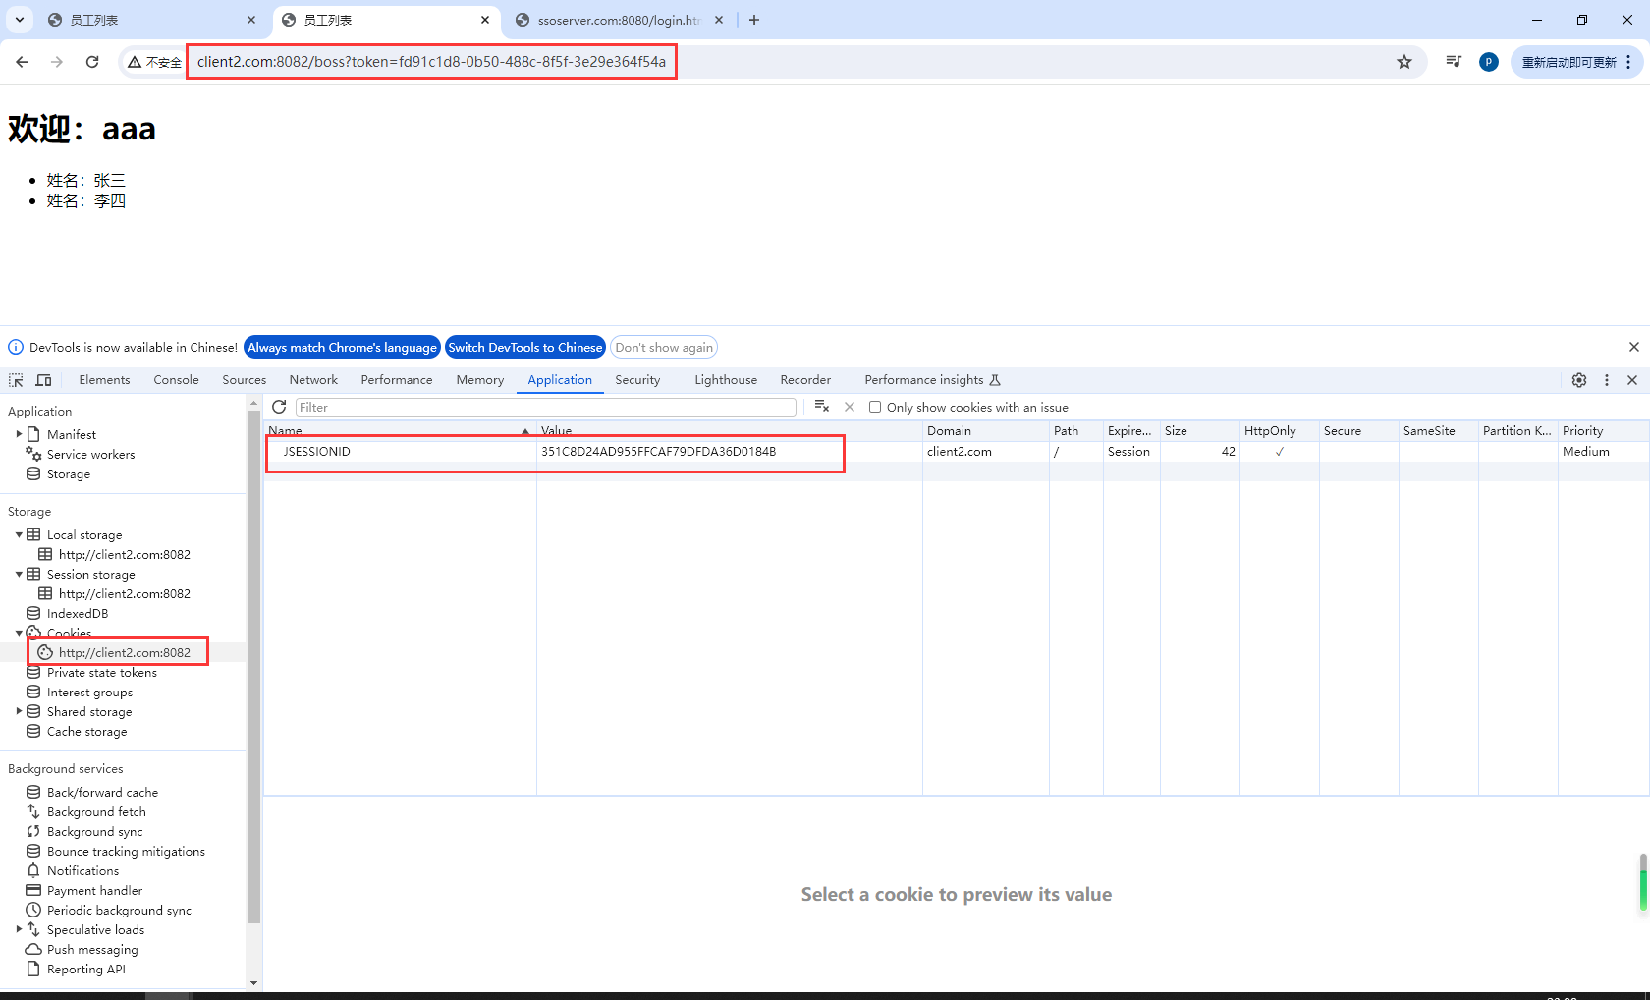Image resolution: width=1650 pixels, height=1000 pixels.
Task: Collapse the Local storage node
Action: point(19,534)
